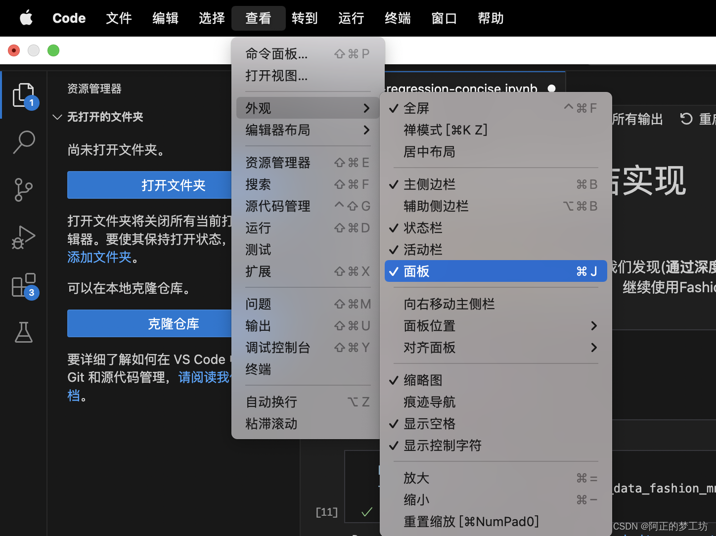Open the 选择 menu
716x536 pixels.
pos(212,18)
